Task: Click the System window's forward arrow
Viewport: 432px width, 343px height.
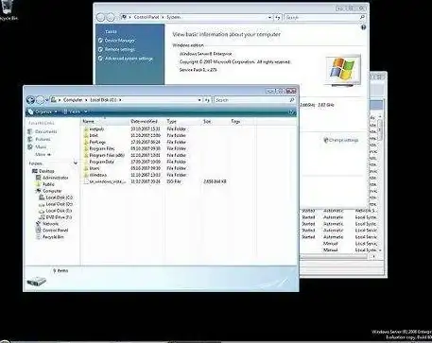Action: [x=111, y=17]
